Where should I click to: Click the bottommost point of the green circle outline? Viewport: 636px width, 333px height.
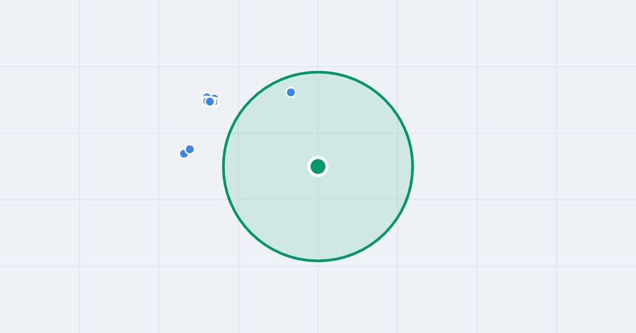pos(318,261)
